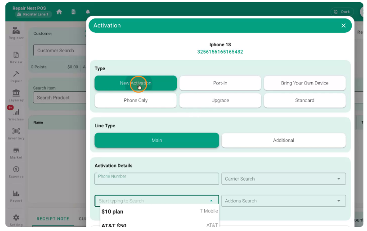Image resolution: width=367 pixels, height=231 pixels.
Task: Select the AT&T $50 plan option
Action: pyautogui.click(x=159, y=225)
